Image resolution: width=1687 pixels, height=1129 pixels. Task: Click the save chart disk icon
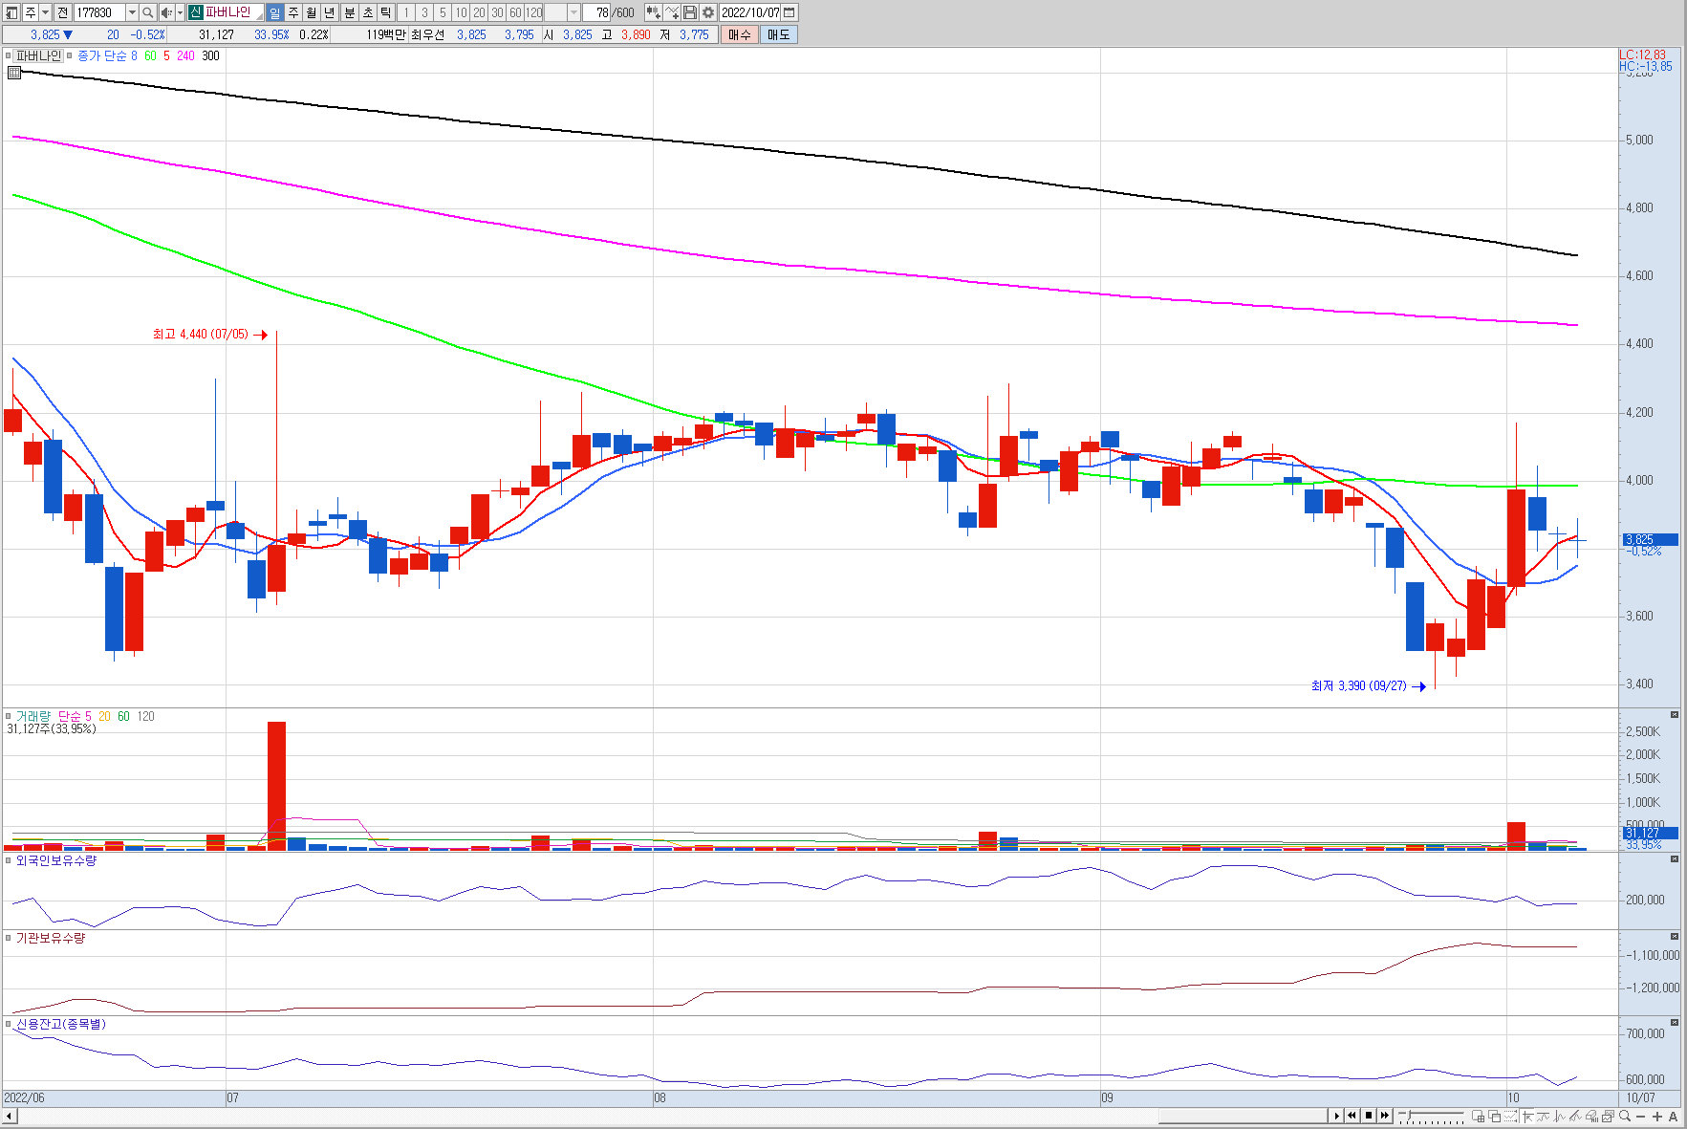tap(690, 12)
